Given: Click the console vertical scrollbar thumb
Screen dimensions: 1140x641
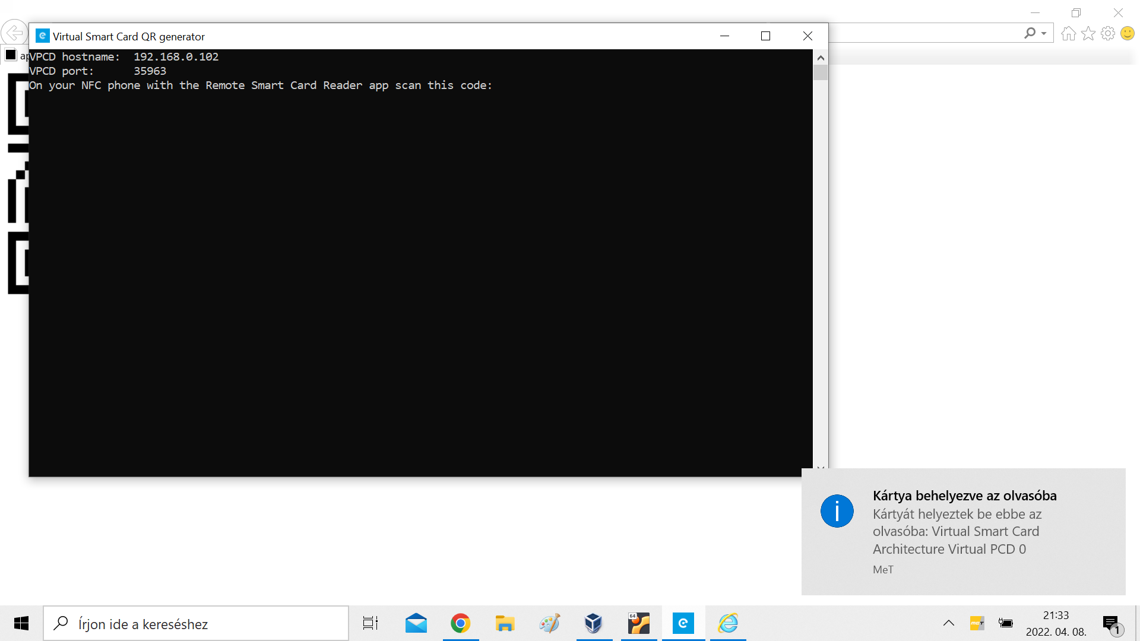Looking at the screenshot, I should point(821,72).
